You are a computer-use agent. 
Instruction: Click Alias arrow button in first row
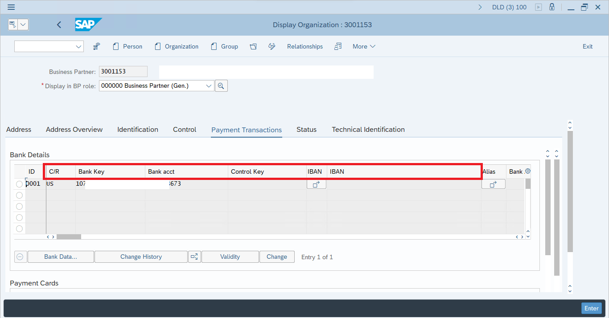[493, 184]
